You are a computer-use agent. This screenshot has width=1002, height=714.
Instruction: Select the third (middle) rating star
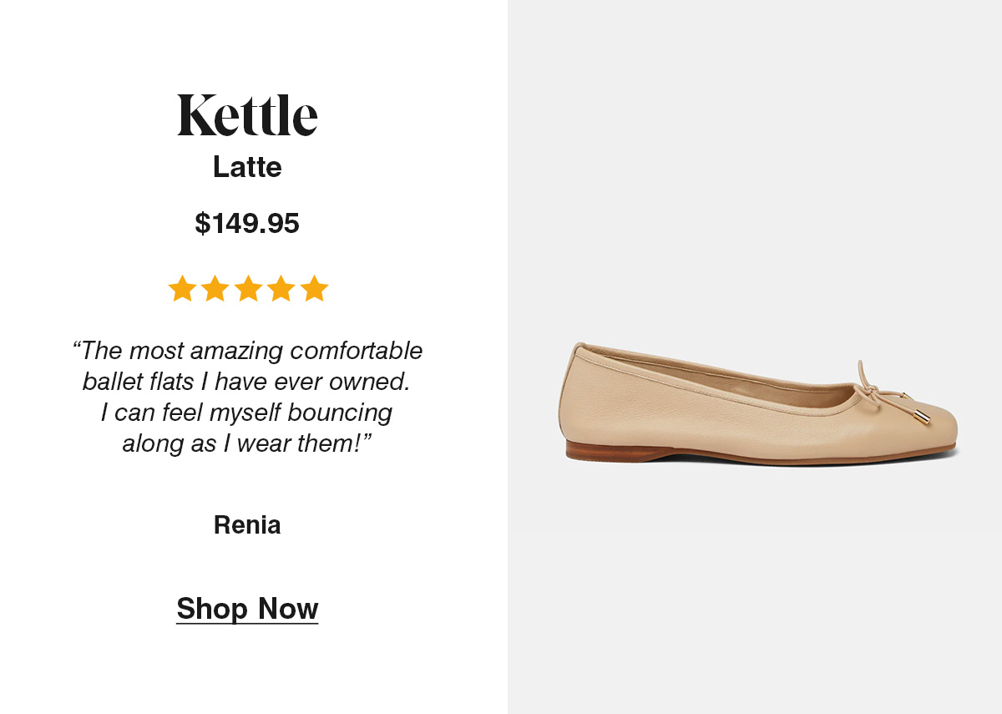tap(248, 289)
